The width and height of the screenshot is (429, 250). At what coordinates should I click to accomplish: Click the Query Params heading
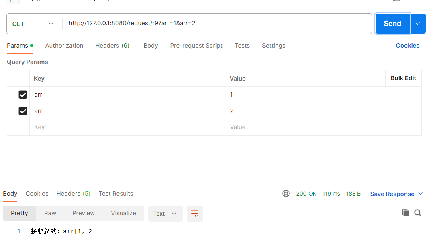point(27,62)
